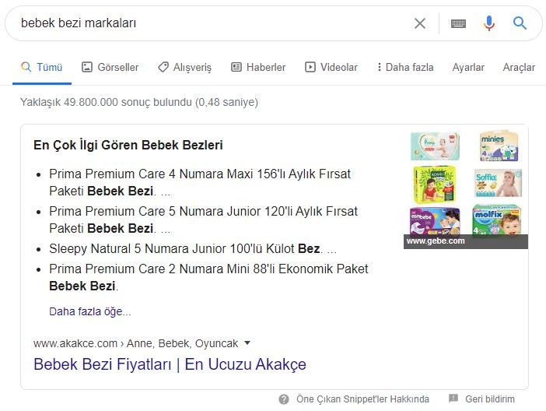The image size is (546, 411).
Task: Focus the search field with bebek bezi markaları
Action: 209,23
